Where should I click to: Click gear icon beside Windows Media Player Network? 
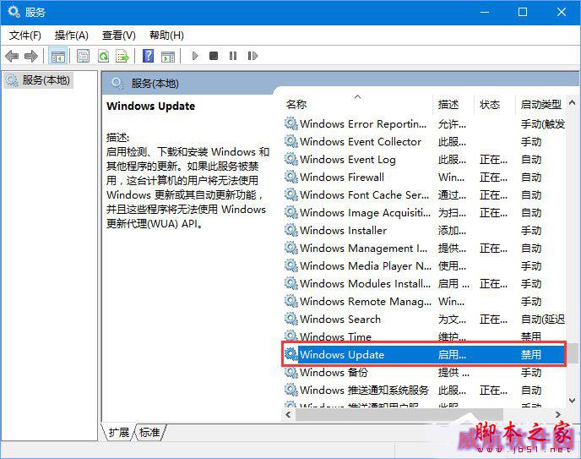pyautogui.click(x=291, y=265)
